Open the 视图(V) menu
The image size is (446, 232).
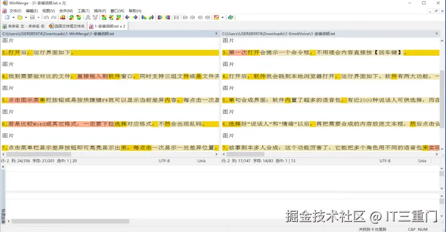click(48, 11)
